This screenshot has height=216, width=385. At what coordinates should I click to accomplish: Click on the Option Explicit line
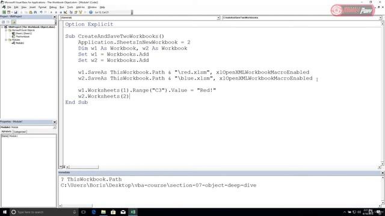tap(89, 24)
